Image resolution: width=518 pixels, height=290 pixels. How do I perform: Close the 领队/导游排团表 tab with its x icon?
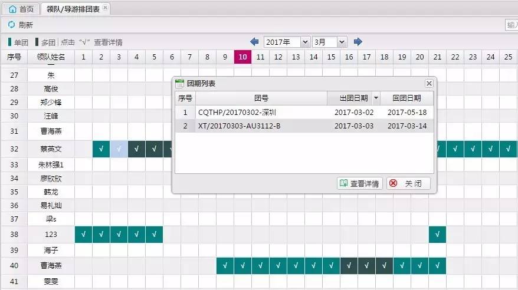105,8
